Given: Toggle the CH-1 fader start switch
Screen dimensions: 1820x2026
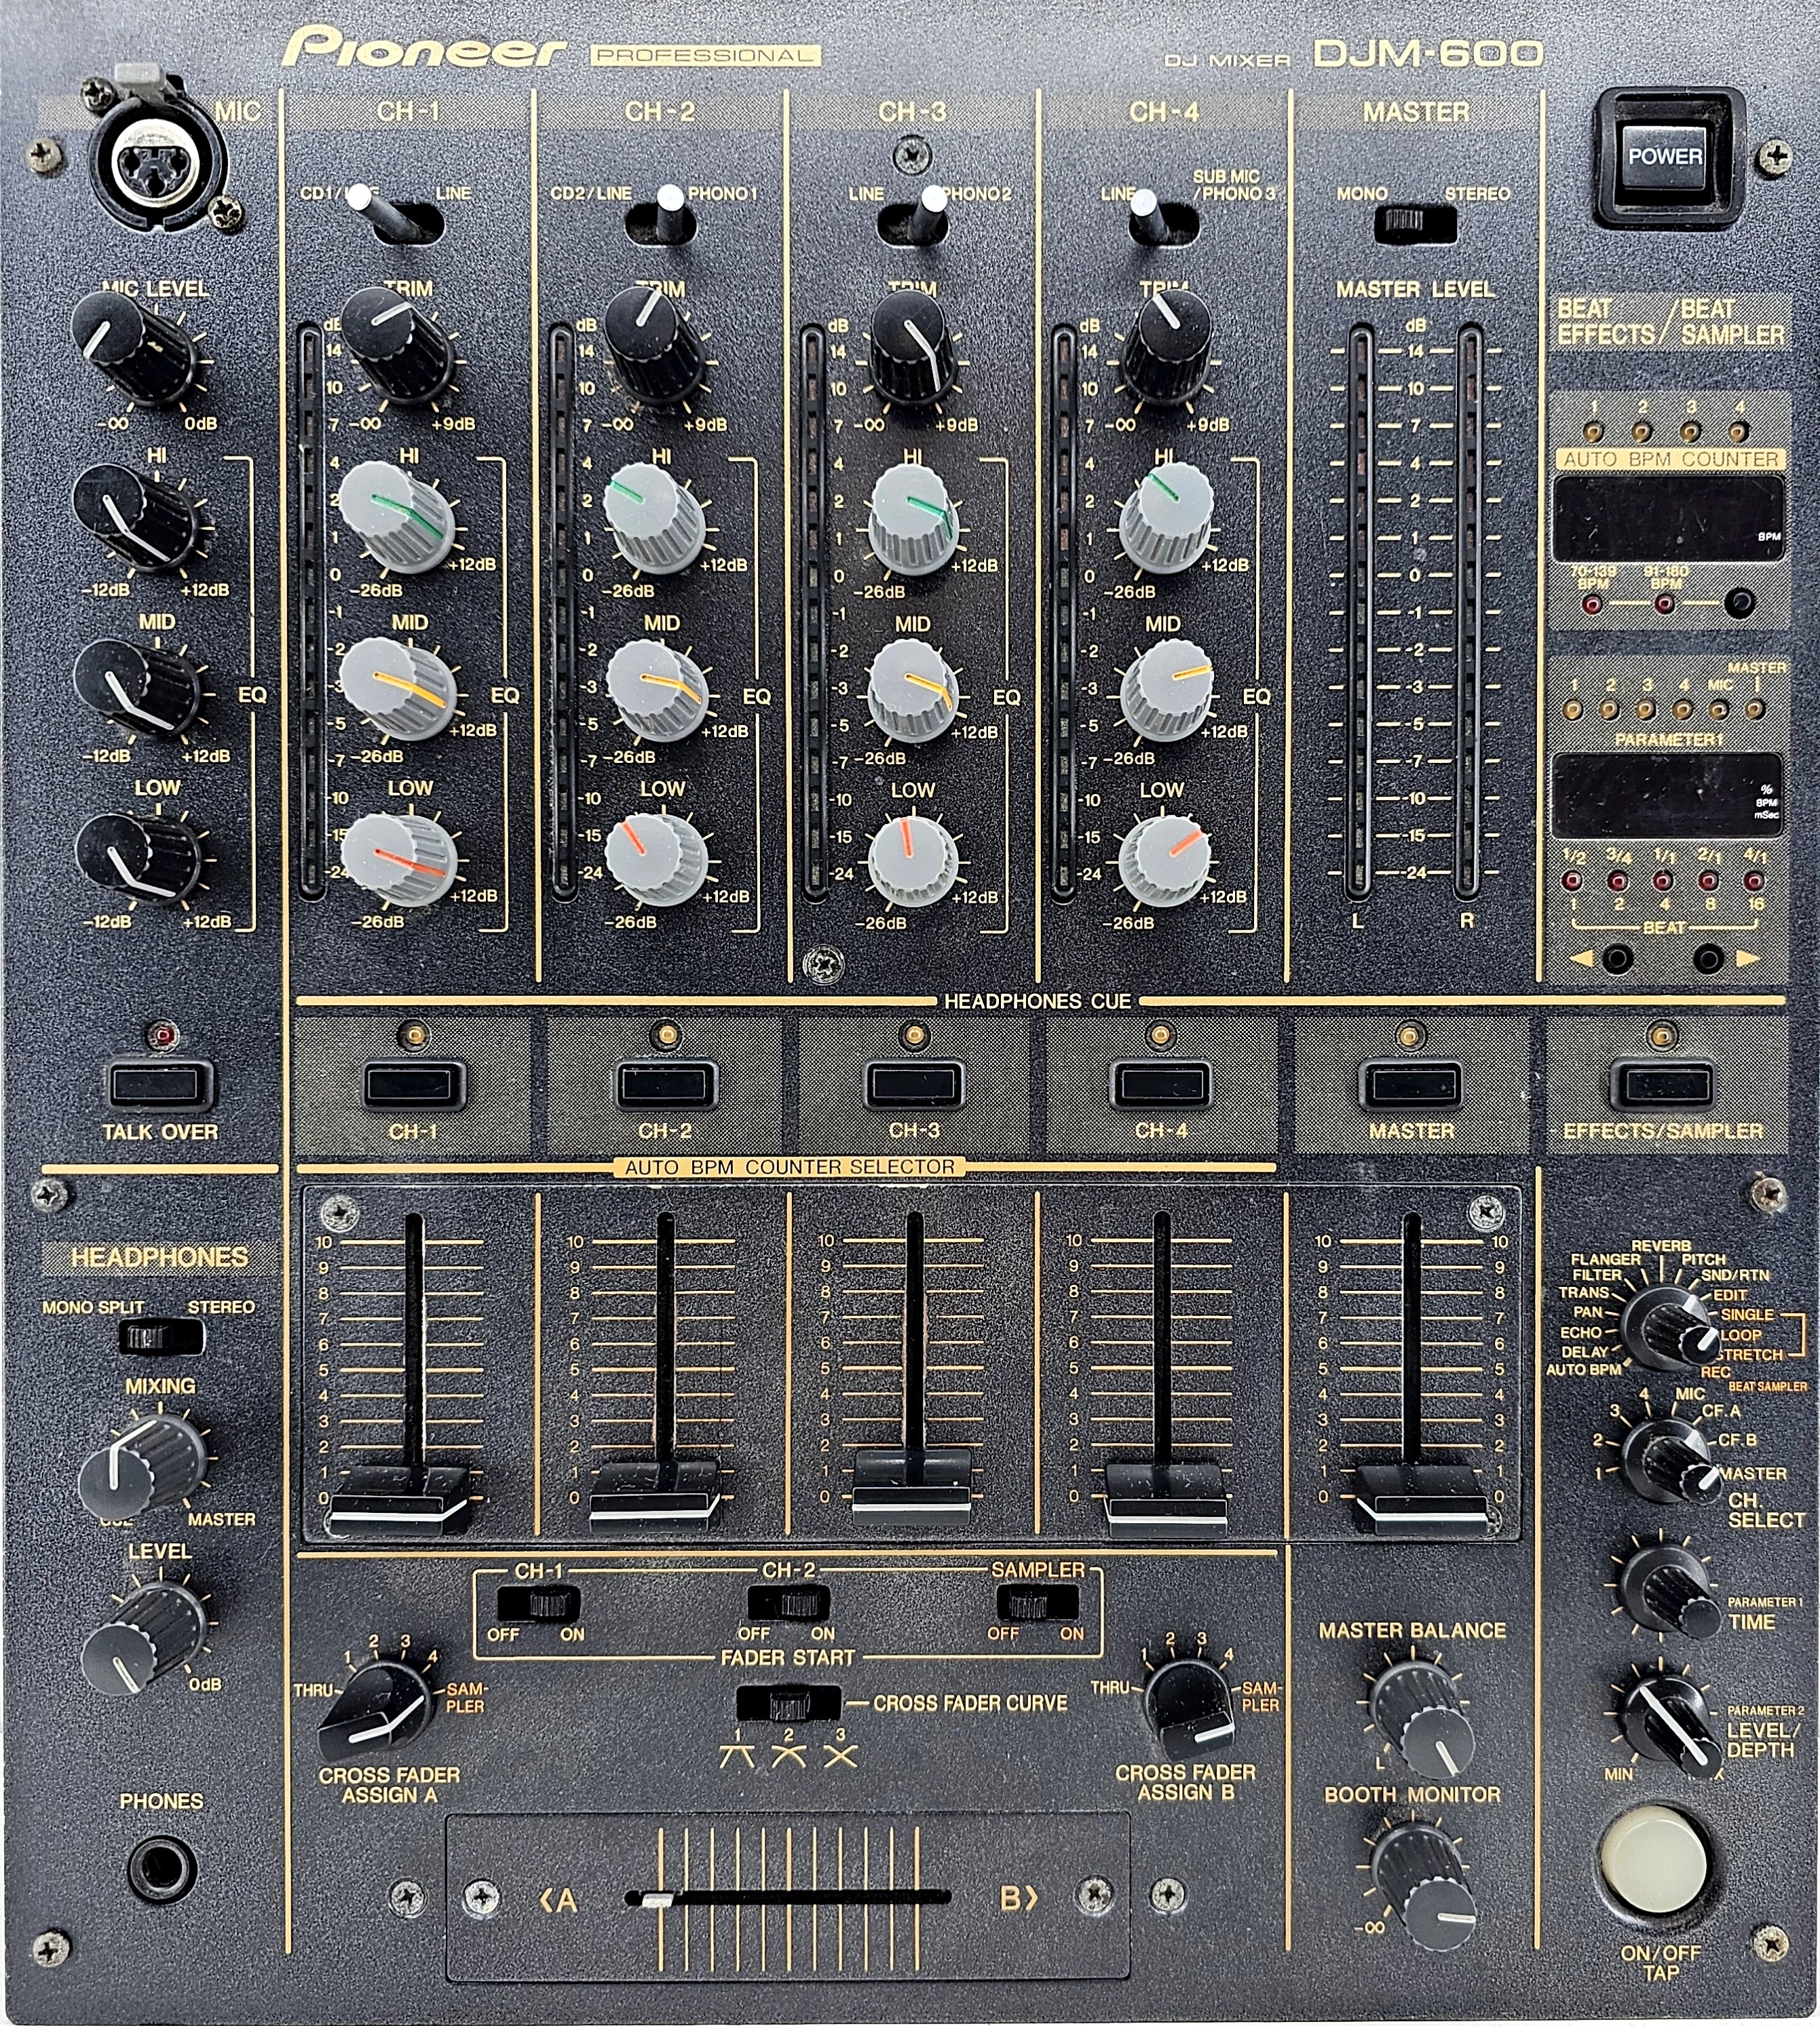Looking at the screenshot, I should 539,1605.
